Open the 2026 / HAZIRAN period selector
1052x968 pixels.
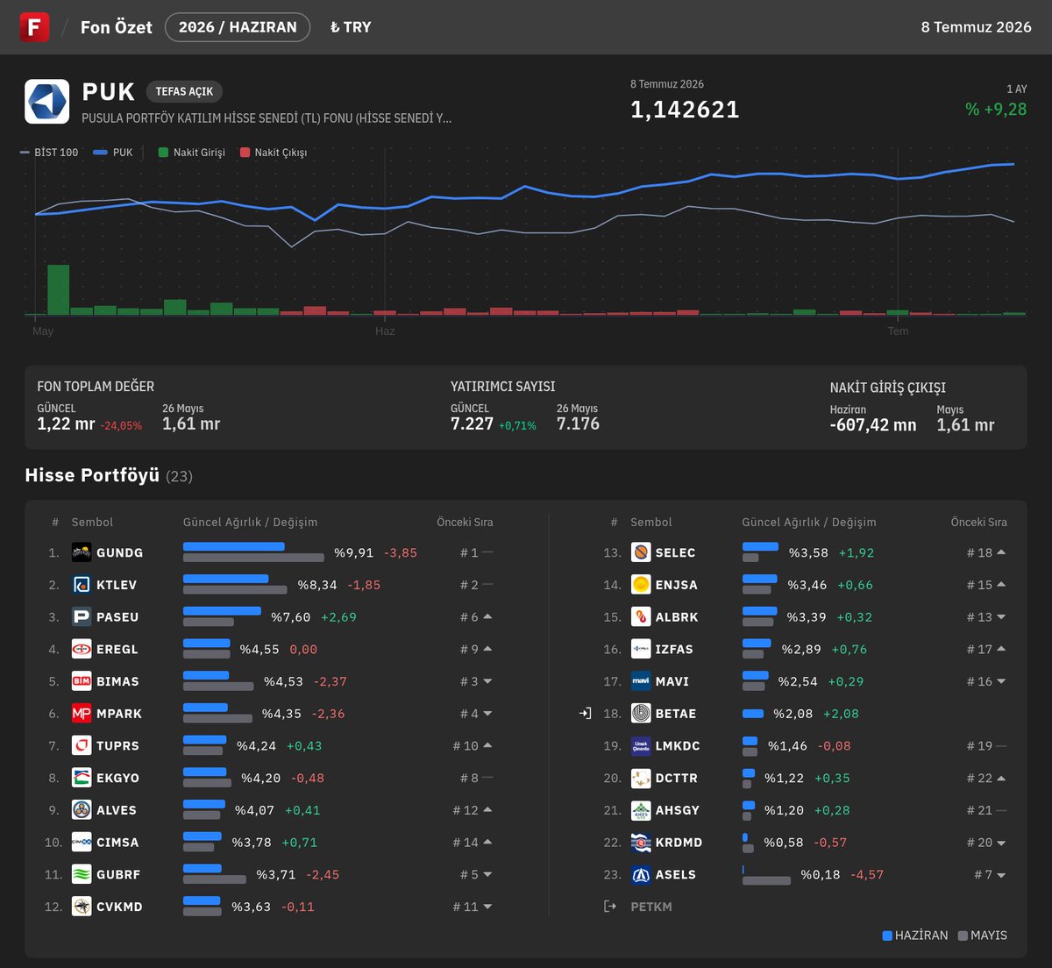tap(238, 27)
